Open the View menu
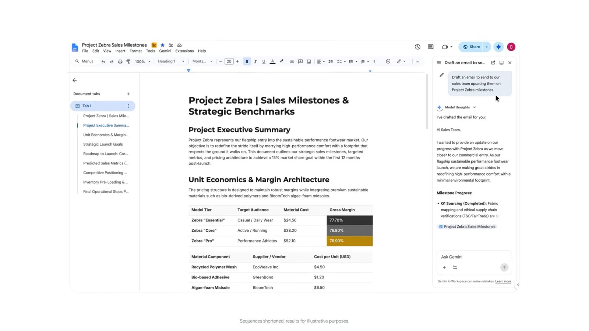Screen dimensions: 589x331 [x=107, y=51]
